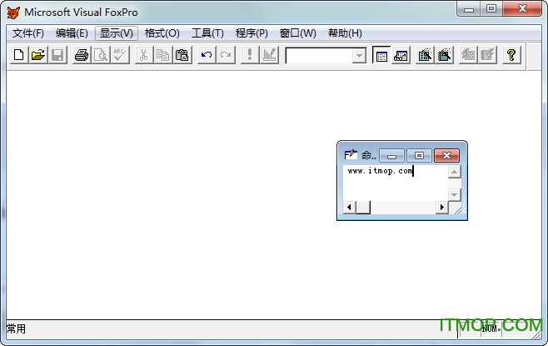Minimize the Command window
Image resolution: width=548 pixels, height=346 pixels.
pyautogui.click(x=391, y=155)
